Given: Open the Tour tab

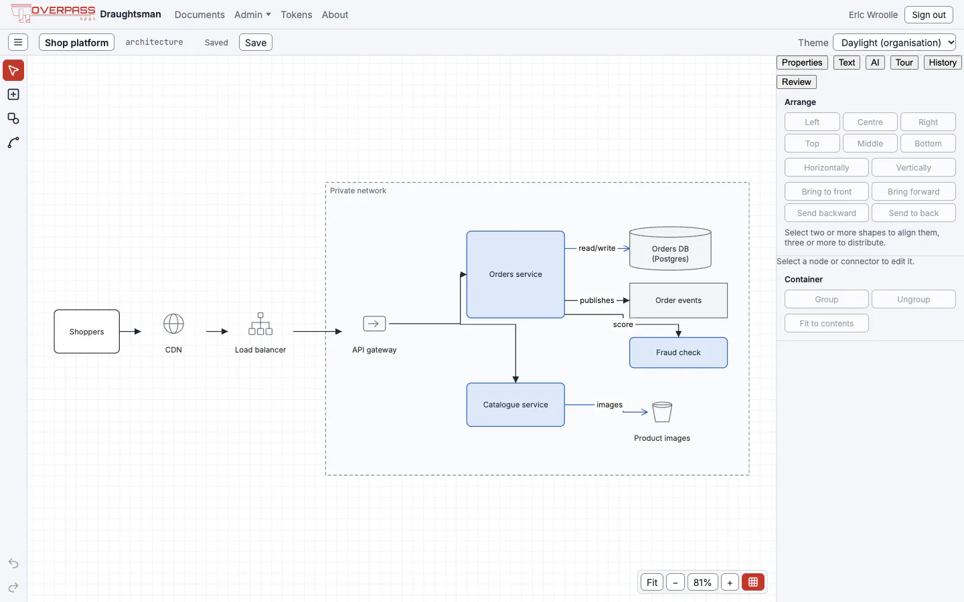Looking at the screenshot, I should (904, 62).
